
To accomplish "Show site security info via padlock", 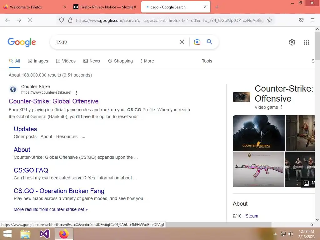I will point(70,20).
